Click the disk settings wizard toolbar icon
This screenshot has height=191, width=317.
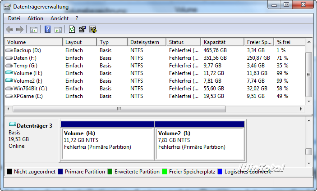(x=93, y=29)
